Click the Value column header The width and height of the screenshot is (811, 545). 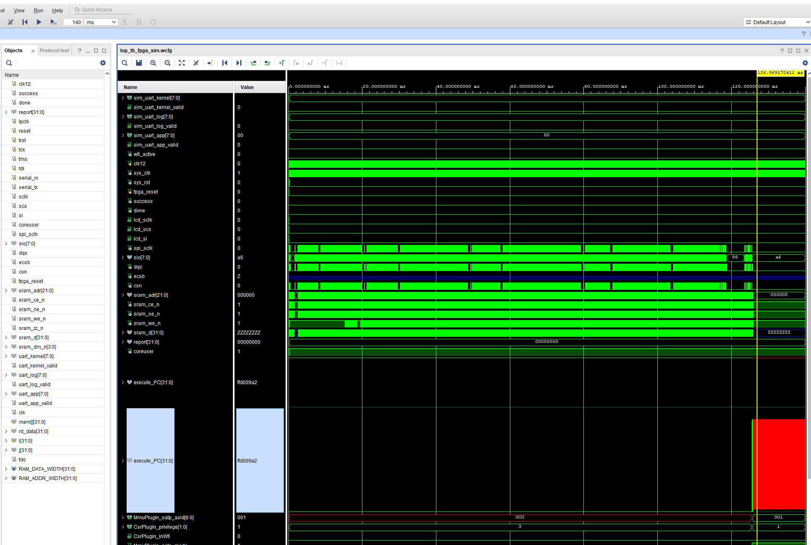tap(247, 87)
